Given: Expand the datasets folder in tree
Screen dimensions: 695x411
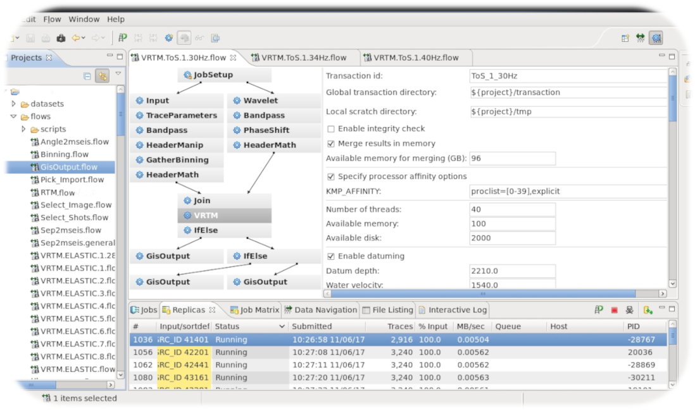Looking at the screenshot, I should pos(14,104).
